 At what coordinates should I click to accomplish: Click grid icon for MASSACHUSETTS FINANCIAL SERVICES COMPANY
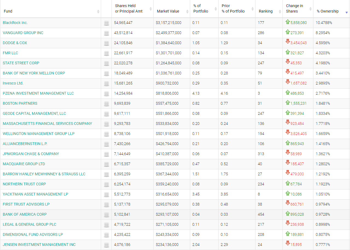pos(107,124)
